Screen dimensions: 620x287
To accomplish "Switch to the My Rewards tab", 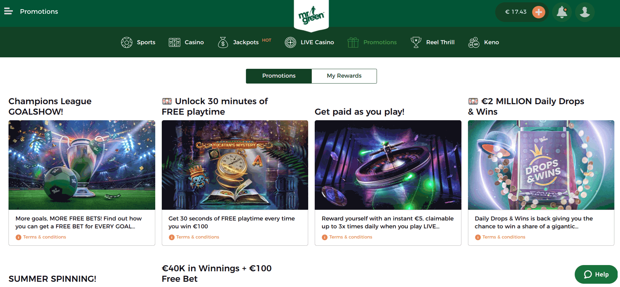I will pyautogui.click(x=344, y=76).
